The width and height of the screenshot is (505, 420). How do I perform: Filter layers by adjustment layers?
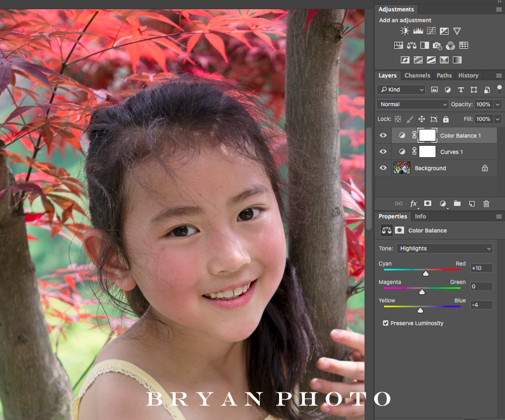click(x=448, y=90)
